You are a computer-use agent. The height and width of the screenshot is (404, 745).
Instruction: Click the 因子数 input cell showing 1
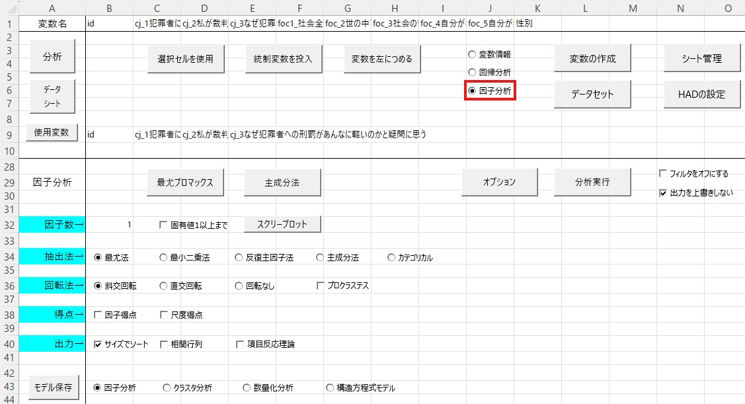tap(110, 225)
